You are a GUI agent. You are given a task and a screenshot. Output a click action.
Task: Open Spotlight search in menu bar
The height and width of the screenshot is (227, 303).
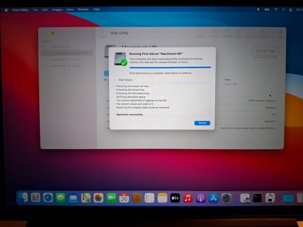click(283, 10)
